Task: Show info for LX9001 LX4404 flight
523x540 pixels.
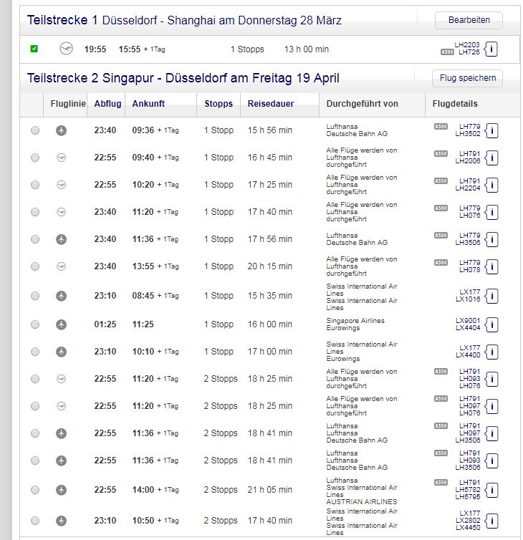Action: tap(491, 324)
